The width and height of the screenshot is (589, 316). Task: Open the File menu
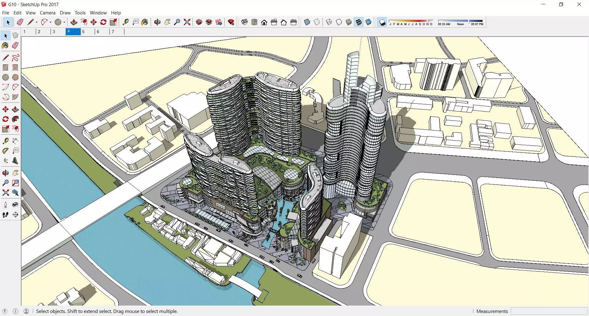6,13
